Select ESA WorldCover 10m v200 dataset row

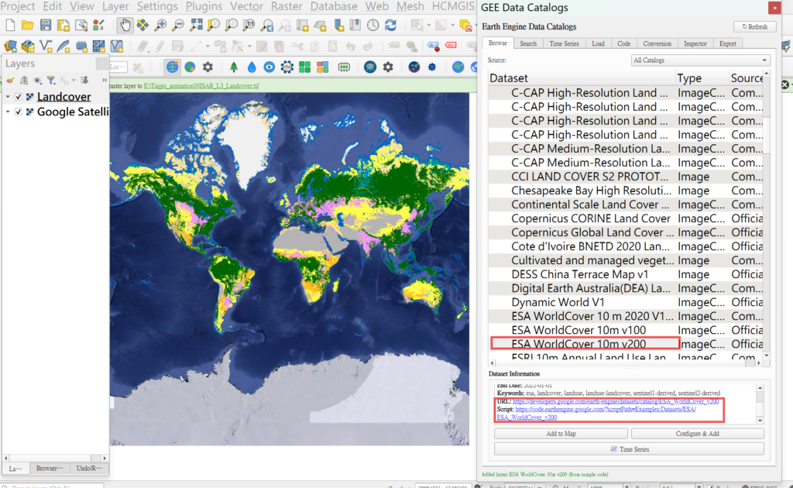coord(578,344)
